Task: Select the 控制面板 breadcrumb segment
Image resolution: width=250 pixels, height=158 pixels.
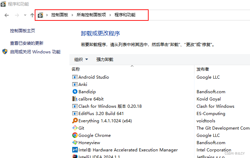Action: pyautogui.click(x=60, y=15)
